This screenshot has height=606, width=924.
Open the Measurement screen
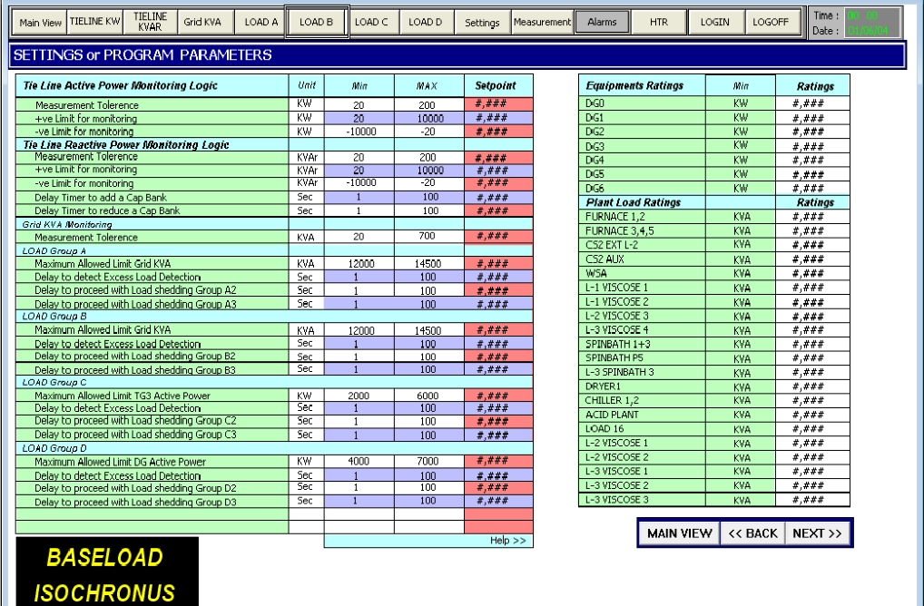[x=542, y=22]
